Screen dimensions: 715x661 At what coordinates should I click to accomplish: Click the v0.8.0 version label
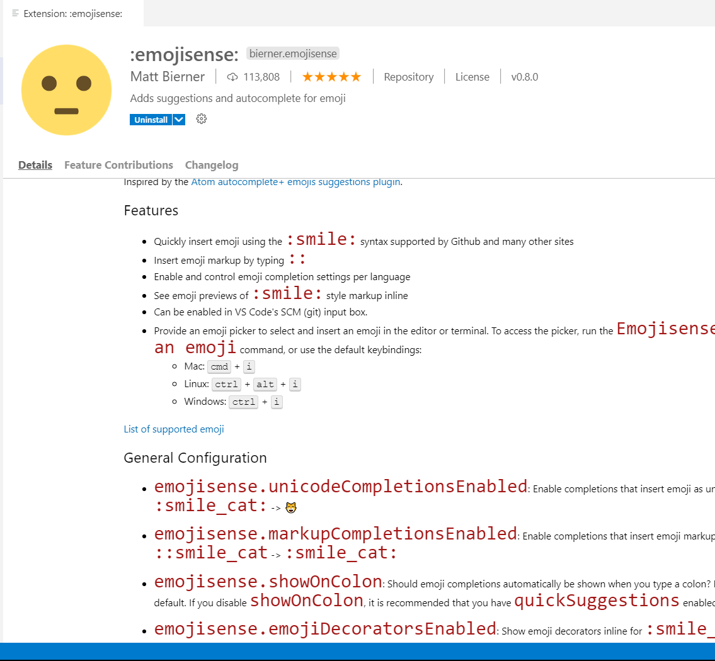525,77
